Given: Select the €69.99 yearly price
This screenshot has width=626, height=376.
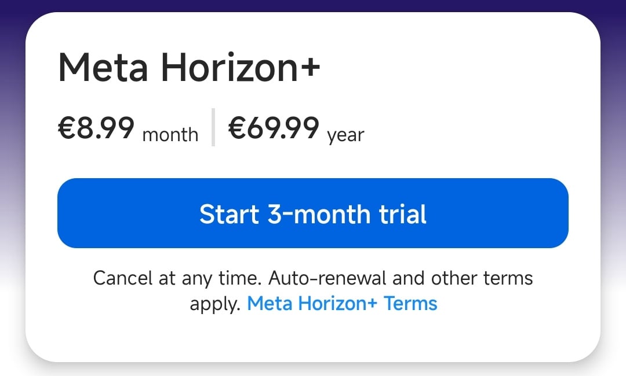Looking at the screenshot, I should (273, 128).
